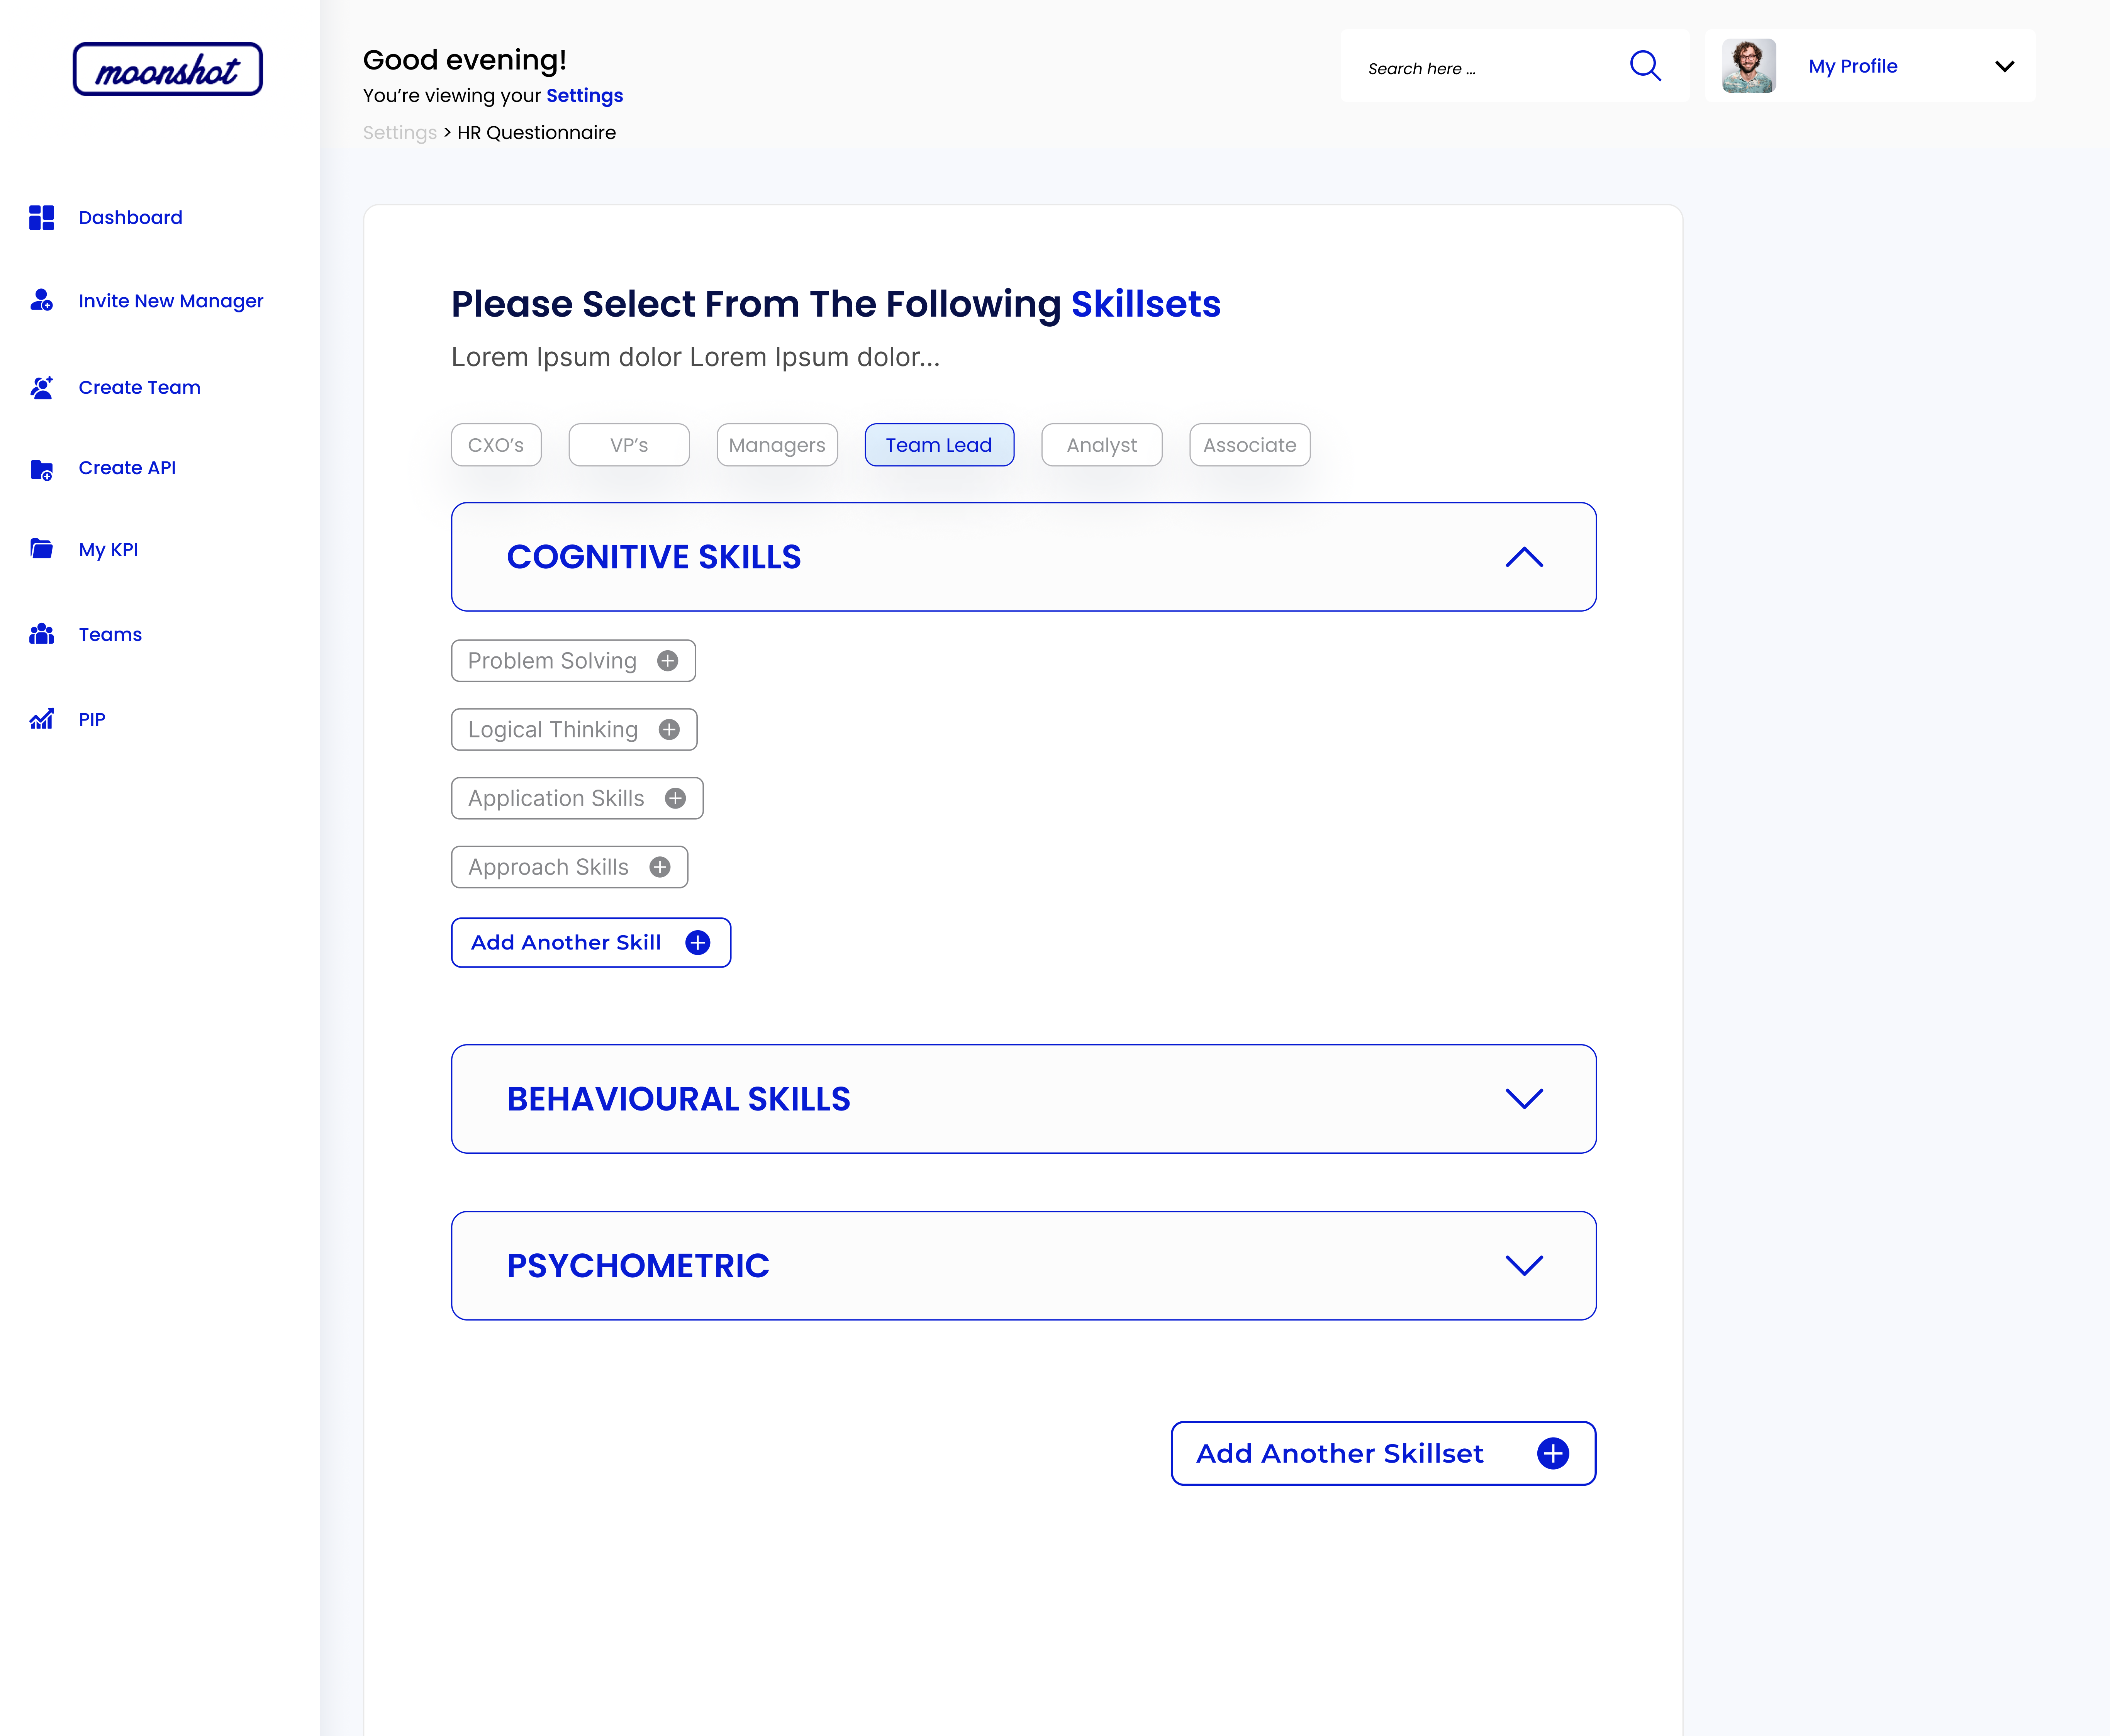Click the Create API folder icon
Screen dimensions: 2110x1736
(41, 469)
